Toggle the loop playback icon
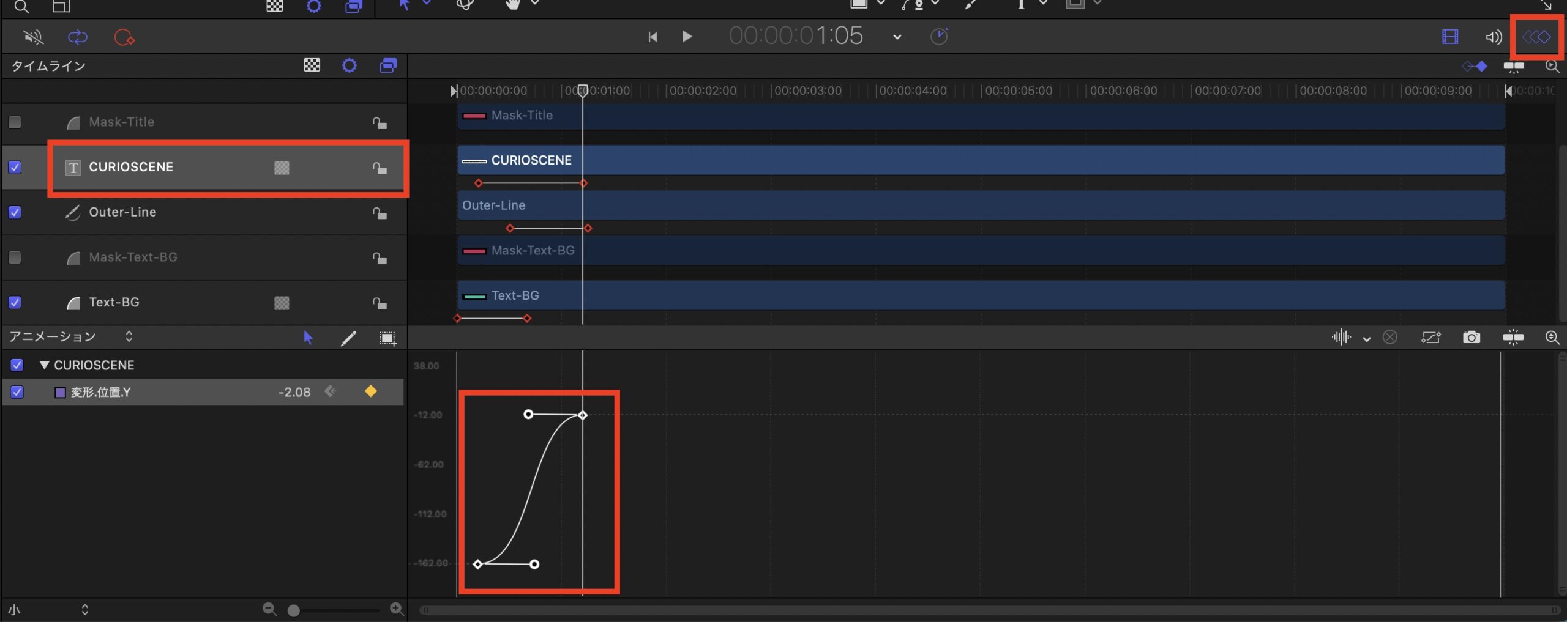Screen dimensions: 1567x622 [x=78, y=37]
